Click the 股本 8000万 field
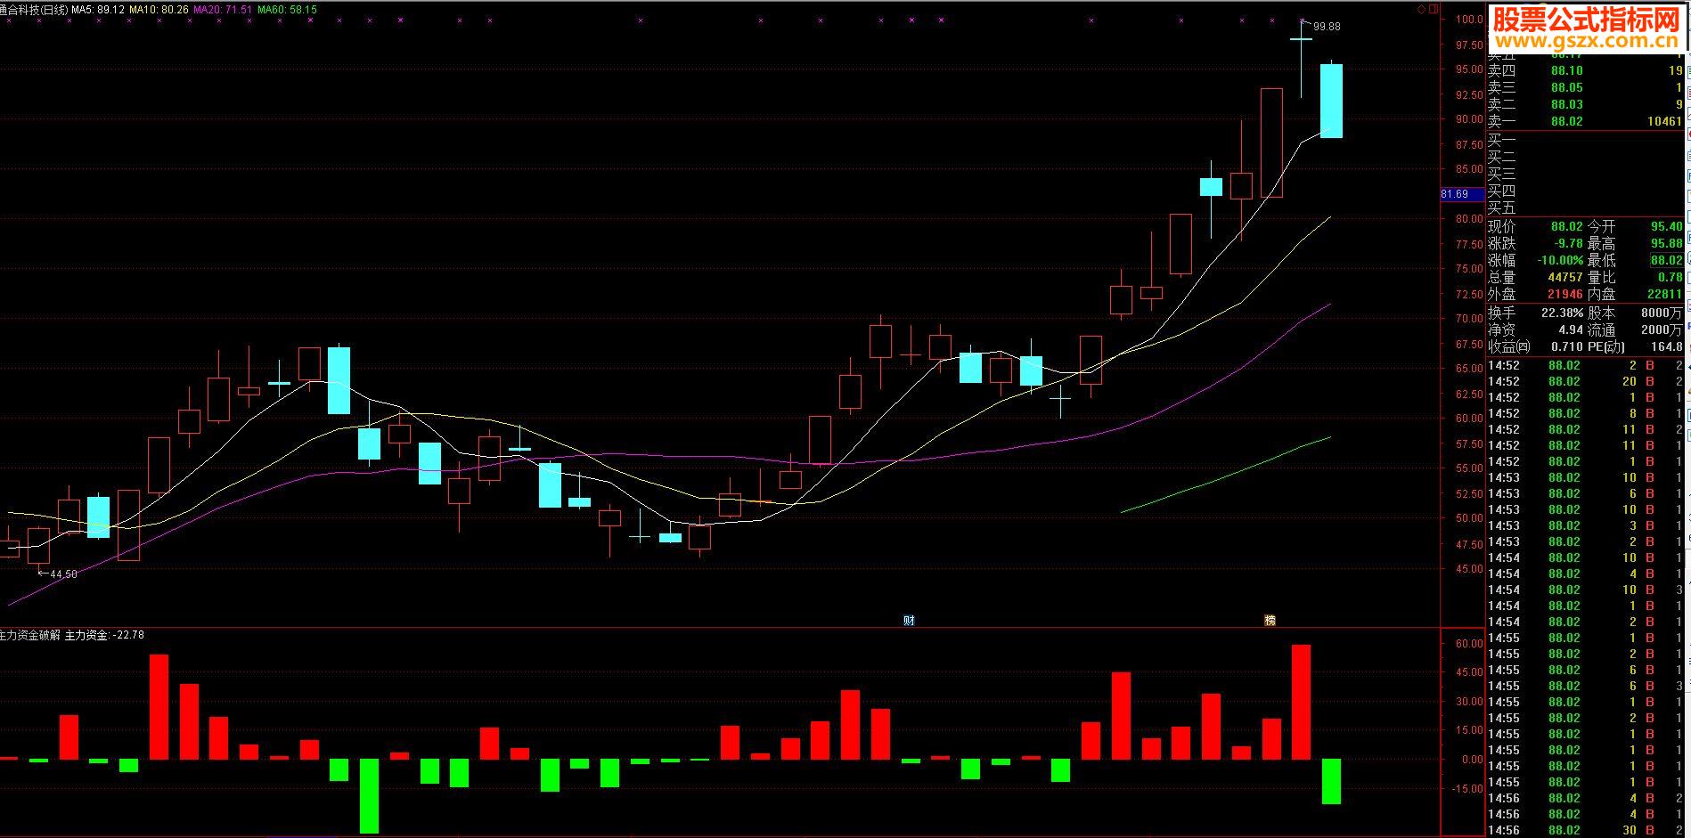Viewport: 1691px width, 838px height. [x=1635, y=313]
